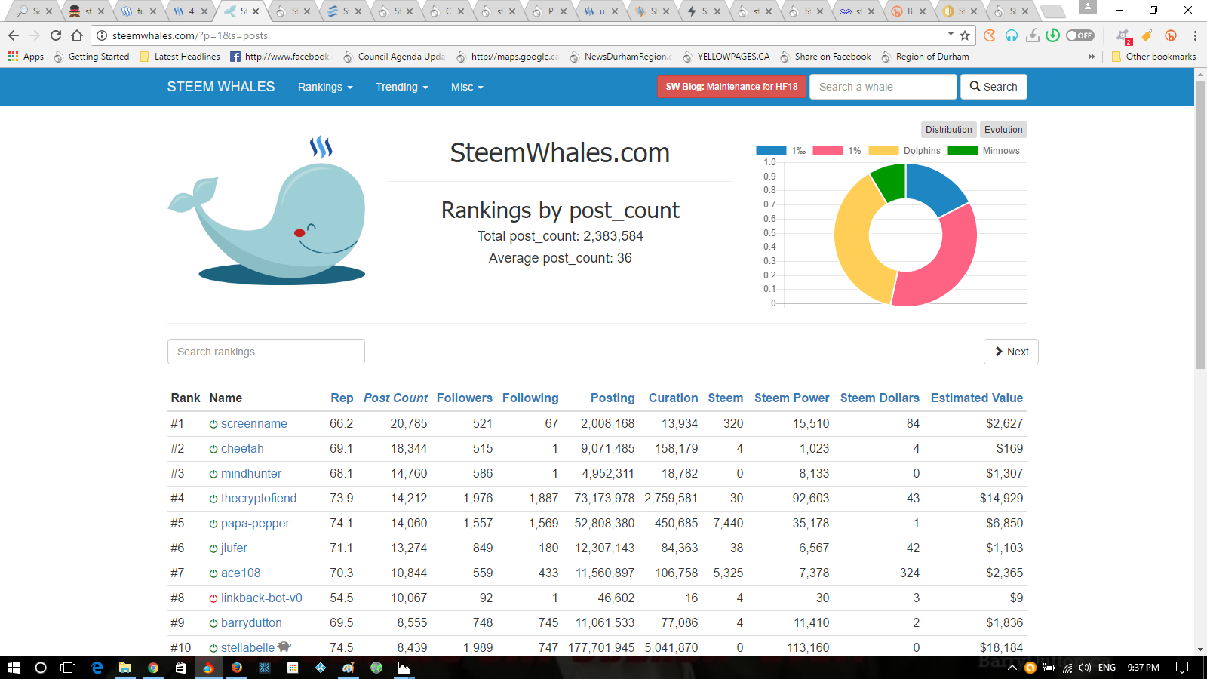Sort by Estimated Value column
The width and height of the screenshot is (1207, 679).
(x=977, y=398)
